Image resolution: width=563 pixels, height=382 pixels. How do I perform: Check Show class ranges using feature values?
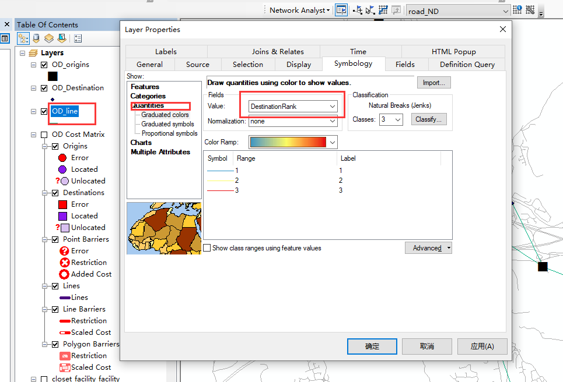[x=207, y=247]
